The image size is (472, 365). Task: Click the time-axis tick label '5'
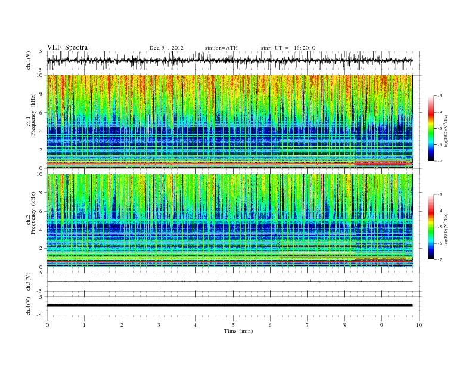click(x=233, y=325)
